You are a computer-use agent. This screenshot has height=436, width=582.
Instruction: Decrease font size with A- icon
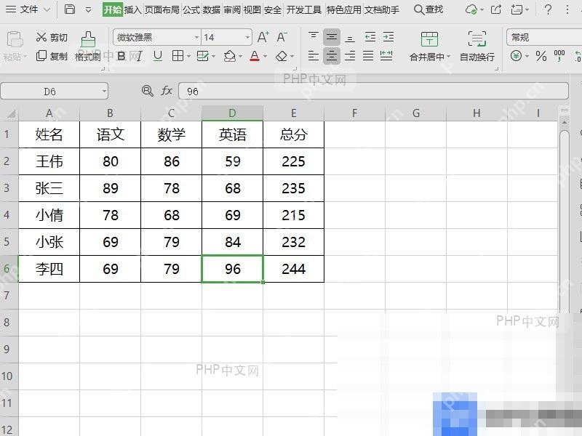tap(282, 37)
